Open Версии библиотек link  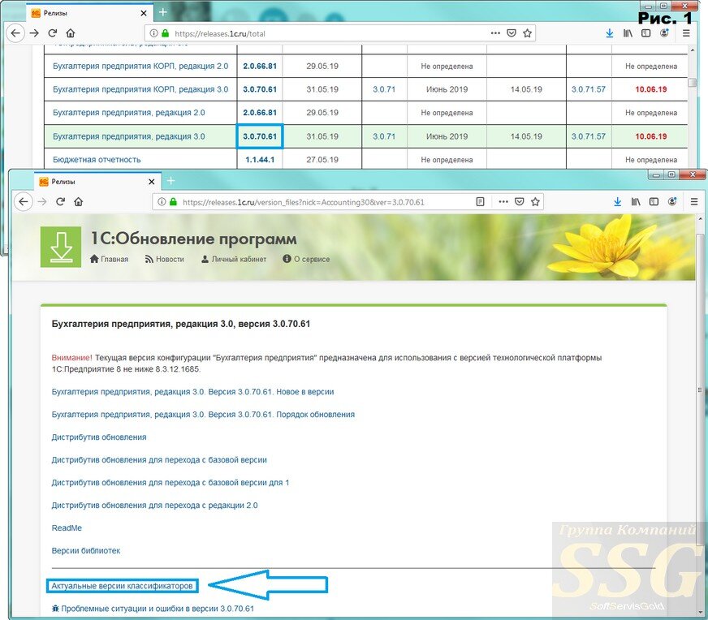pyautogui.click(x=86, y=550)
